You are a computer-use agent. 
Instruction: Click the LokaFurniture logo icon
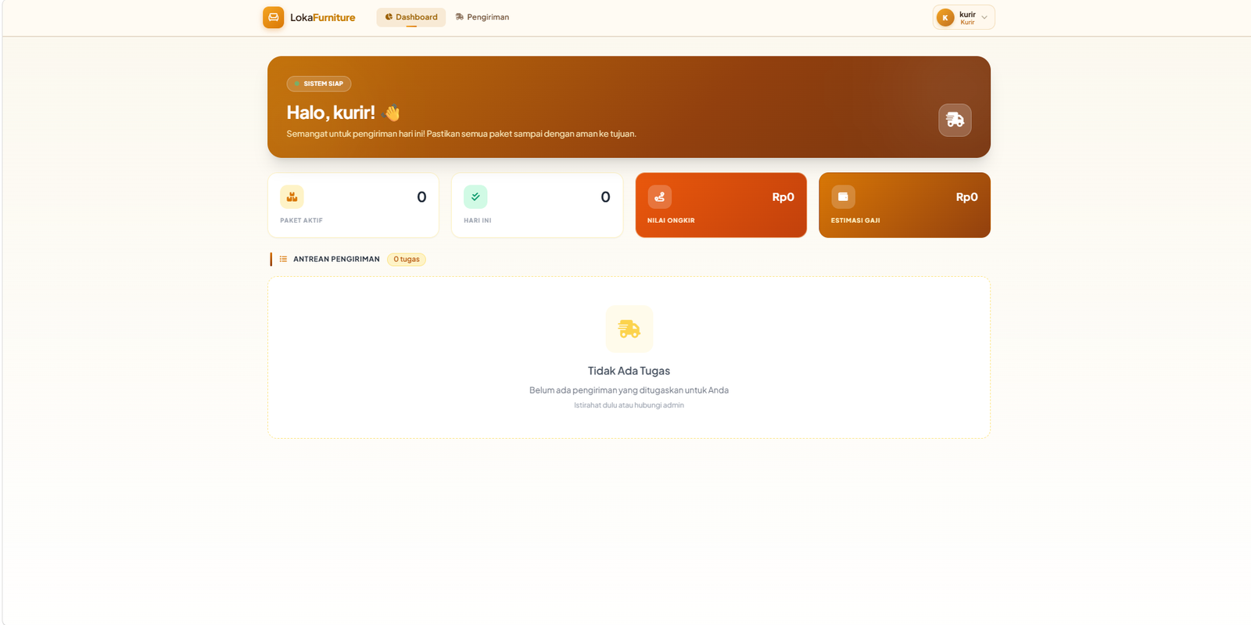274,17
